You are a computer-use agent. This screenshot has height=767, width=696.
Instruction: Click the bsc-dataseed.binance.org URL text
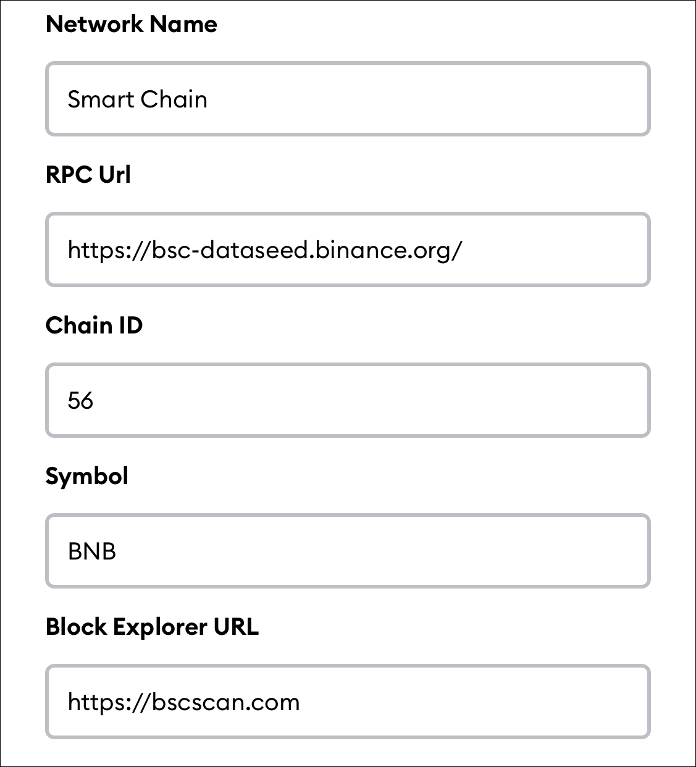(x=264, y=250)
